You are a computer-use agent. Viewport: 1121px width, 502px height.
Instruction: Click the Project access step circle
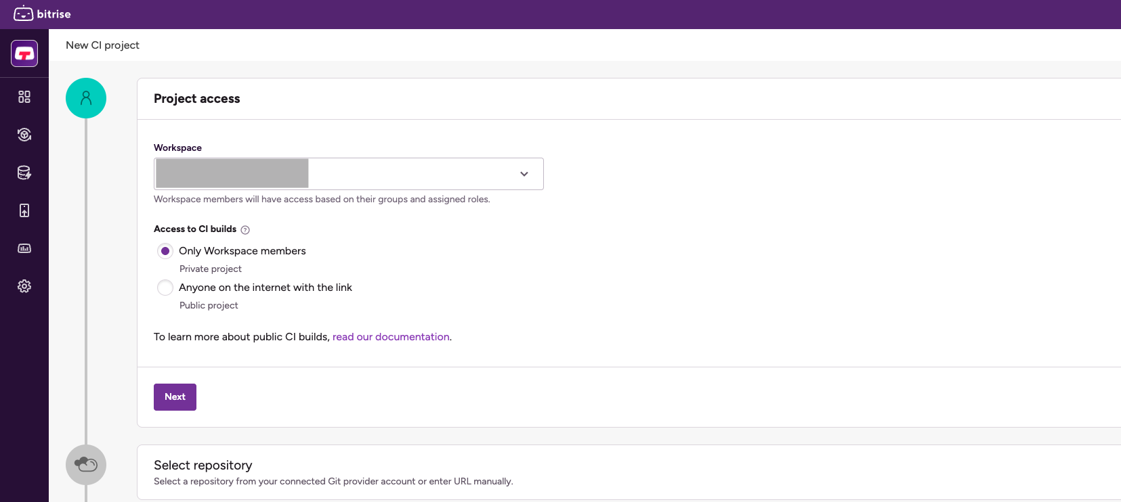[86, 98]
